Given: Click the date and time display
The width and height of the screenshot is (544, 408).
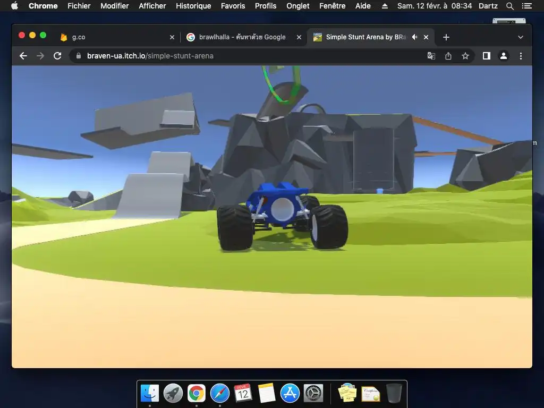Looking at the screenshot, I should tap(435, 6).
